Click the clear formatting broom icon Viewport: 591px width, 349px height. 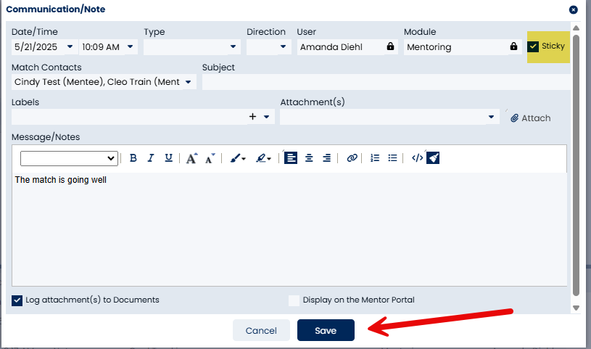[433, 158]
